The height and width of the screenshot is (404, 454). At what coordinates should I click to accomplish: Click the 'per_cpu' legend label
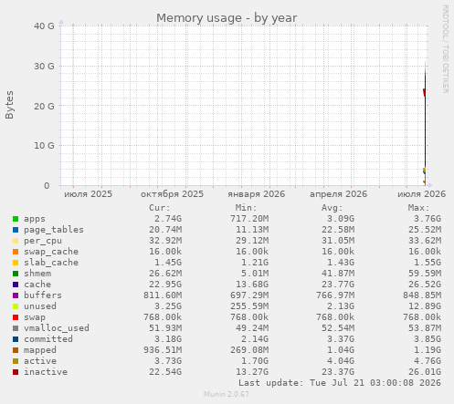(x=43, y=241)
